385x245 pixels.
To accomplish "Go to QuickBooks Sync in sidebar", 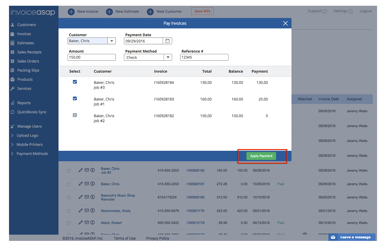I will click(32, 112).
